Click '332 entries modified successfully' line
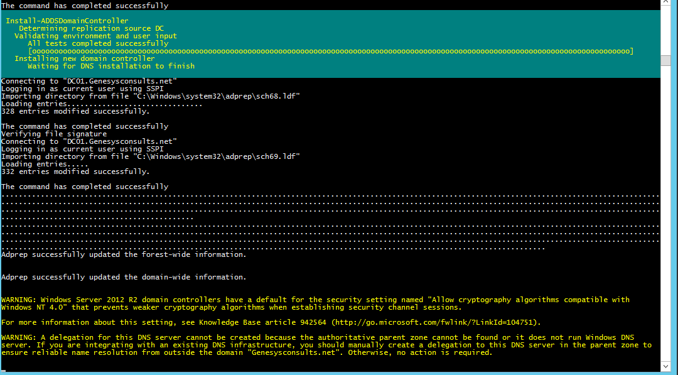This screenshot has height=375, width=678. point(75,171)
